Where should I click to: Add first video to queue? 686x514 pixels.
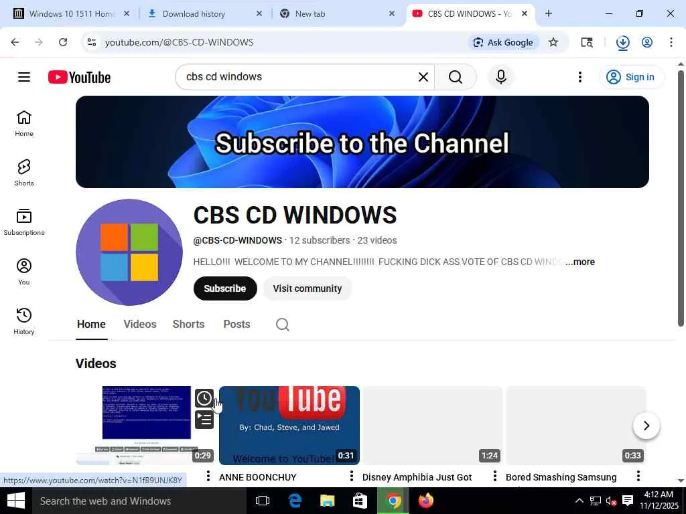(204, 420)
